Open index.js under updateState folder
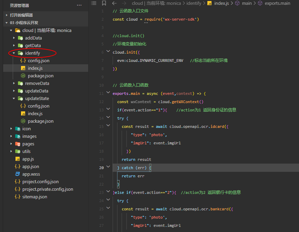This screenshot has width=299, height=232. (45, 114)
